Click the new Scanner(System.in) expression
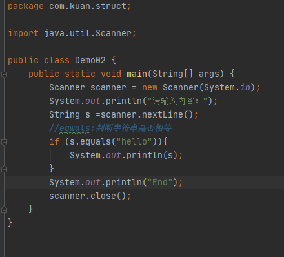Viewport: 284px width, 257px height. 198,87
